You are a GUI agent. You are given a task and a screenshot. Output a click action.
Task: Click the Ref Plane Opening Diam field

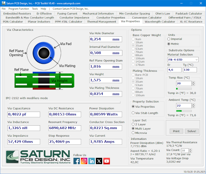click(106, 67)
